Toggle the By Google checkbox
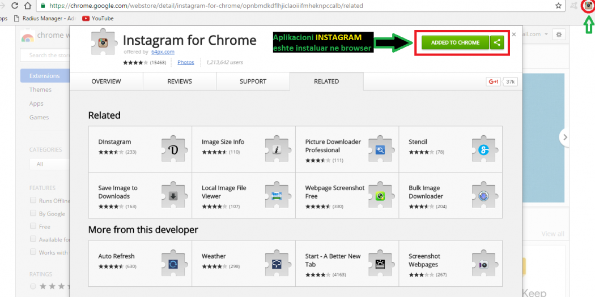The width and height of the screenshot is (595, 297). [33, 213]
